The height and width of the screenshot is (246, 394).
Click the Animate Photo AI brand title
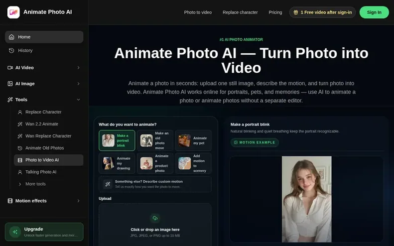click(47, 12)
